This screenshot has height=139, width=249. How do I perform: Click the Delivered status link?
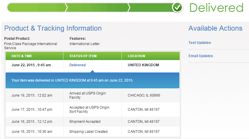[x=77, y=65]
